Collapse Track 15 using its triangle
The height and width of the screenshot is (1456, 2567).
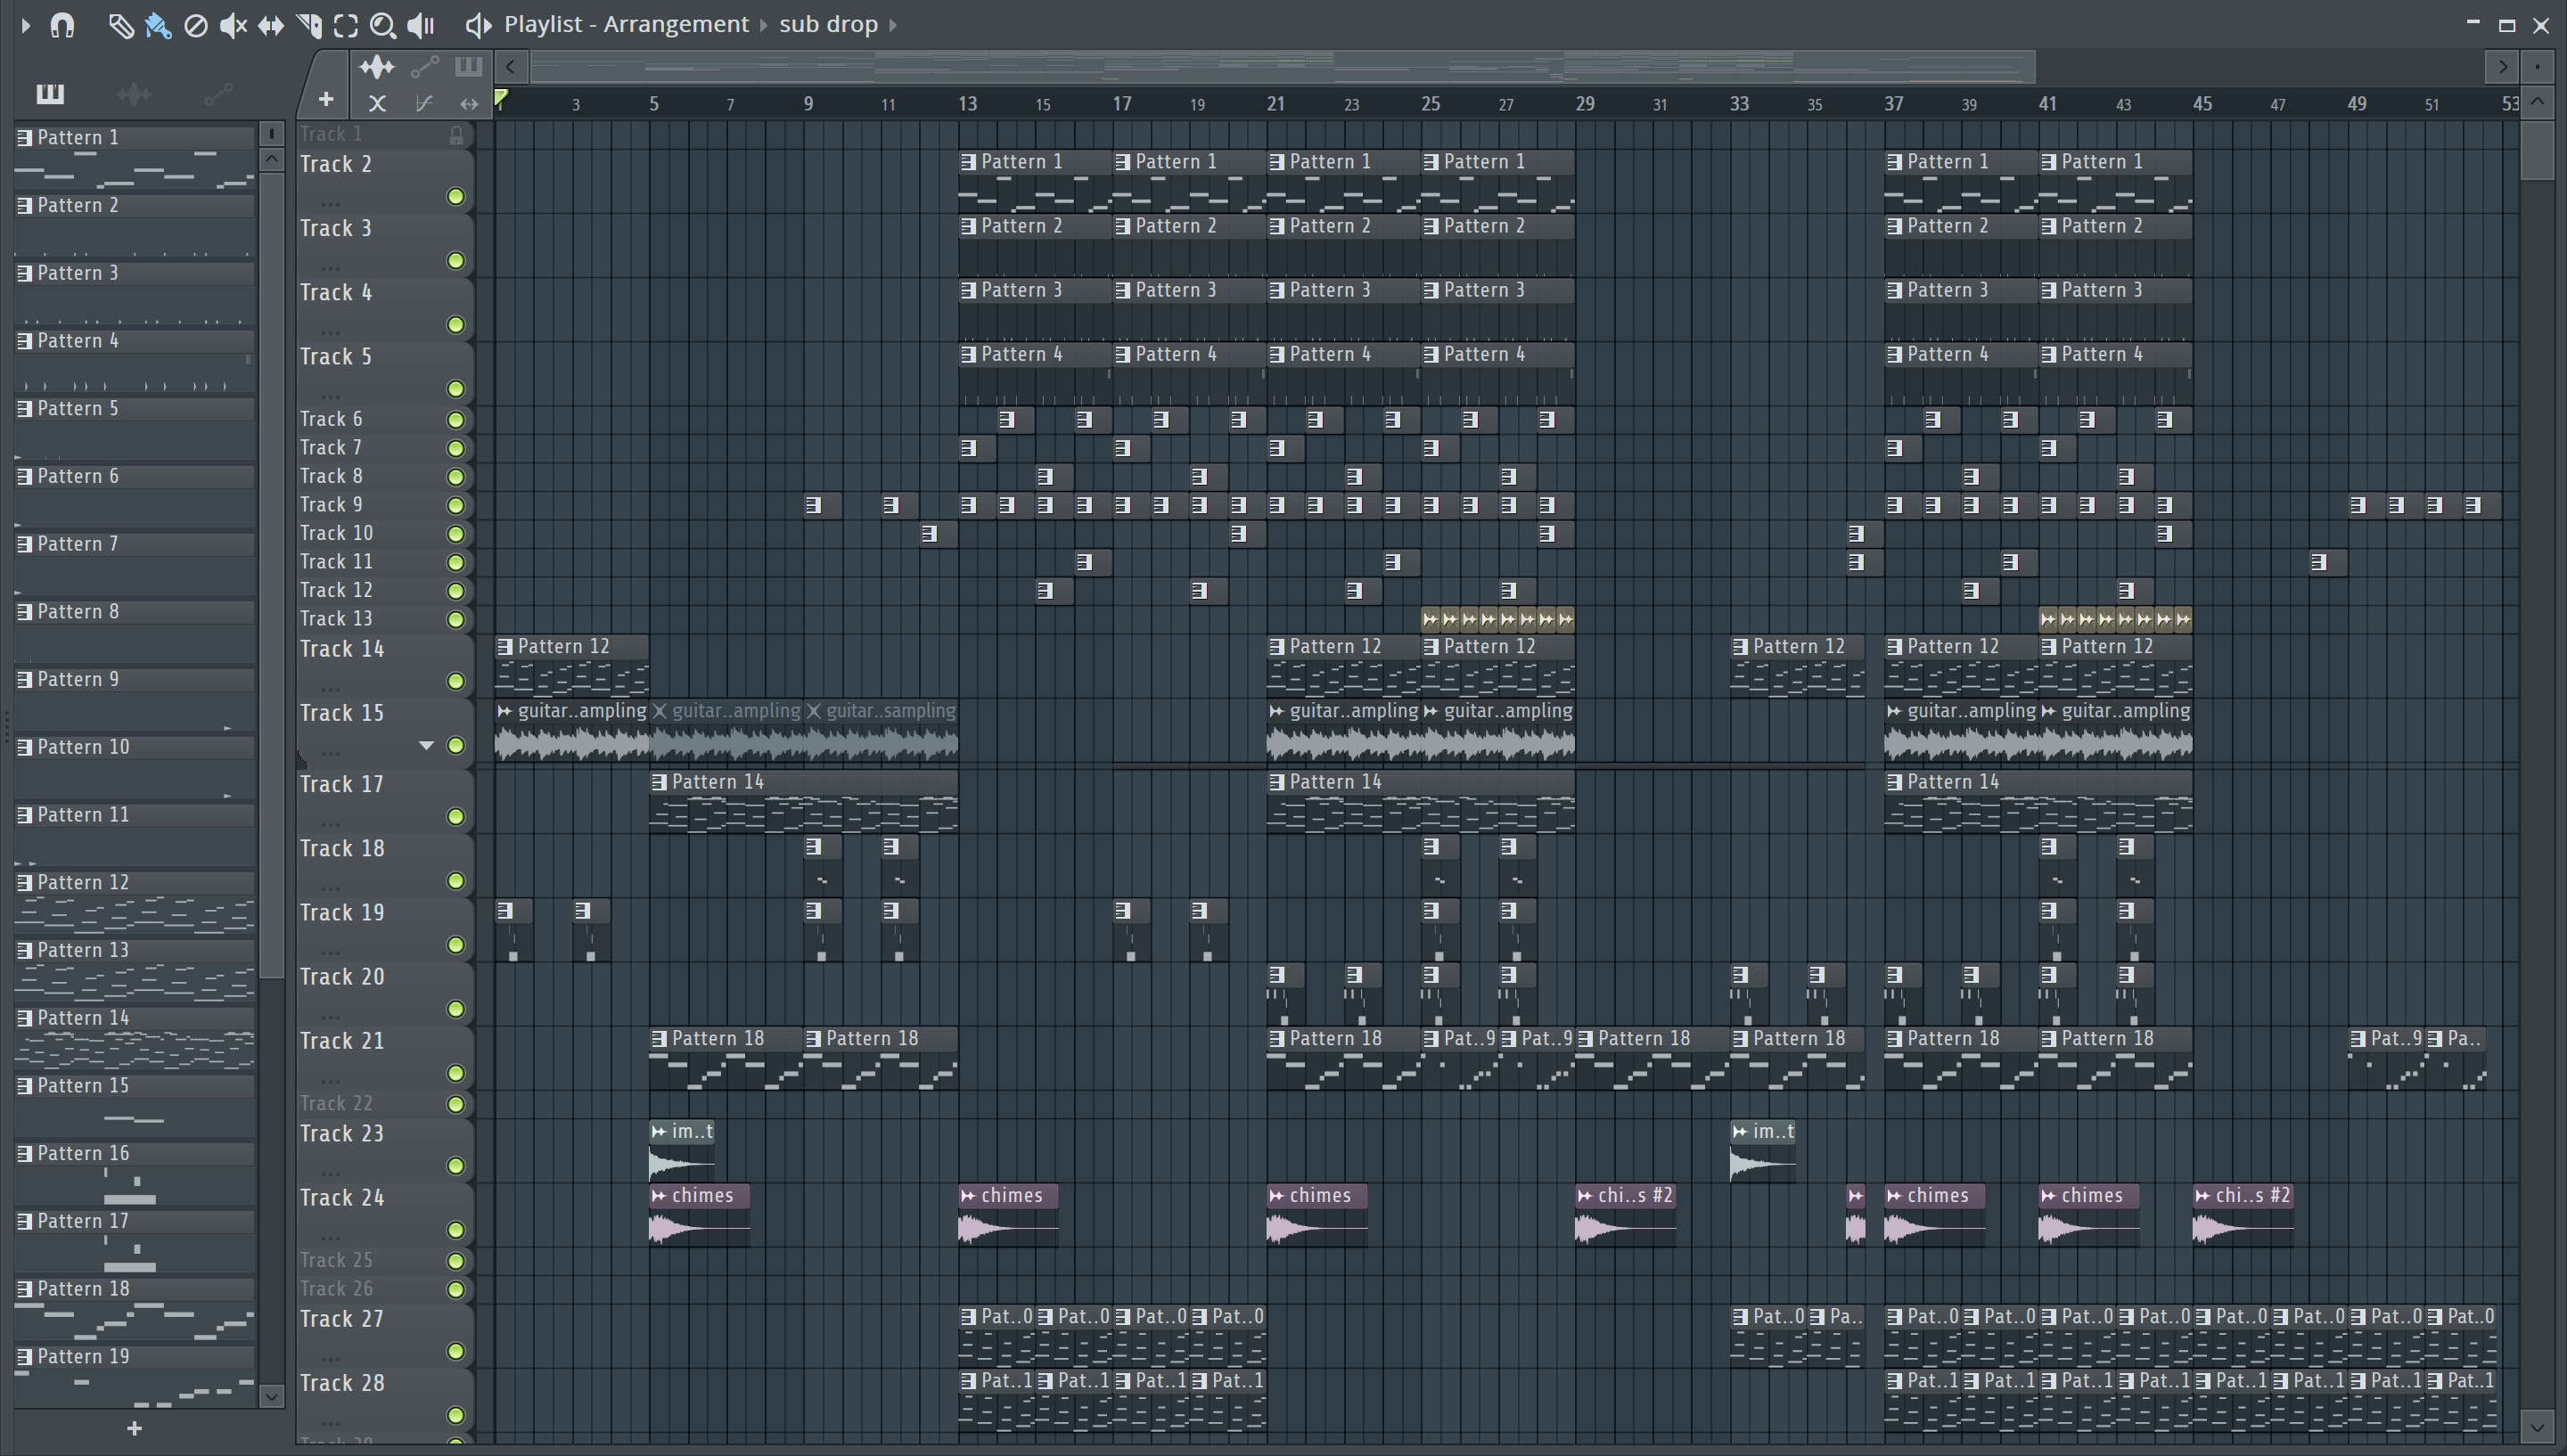tap(426, 745)
